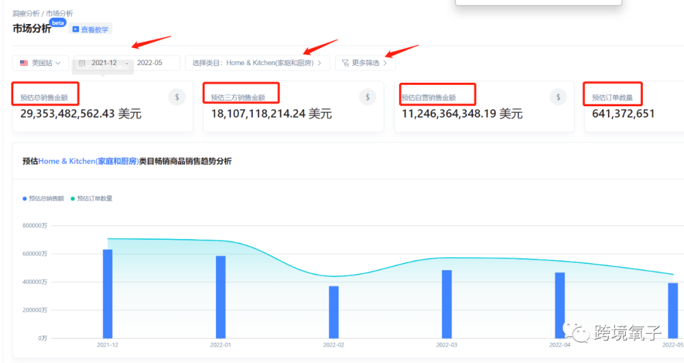Select the 2022-03 sales bar
The width and height of the screenshot is (684, 363).
[446, 304]
